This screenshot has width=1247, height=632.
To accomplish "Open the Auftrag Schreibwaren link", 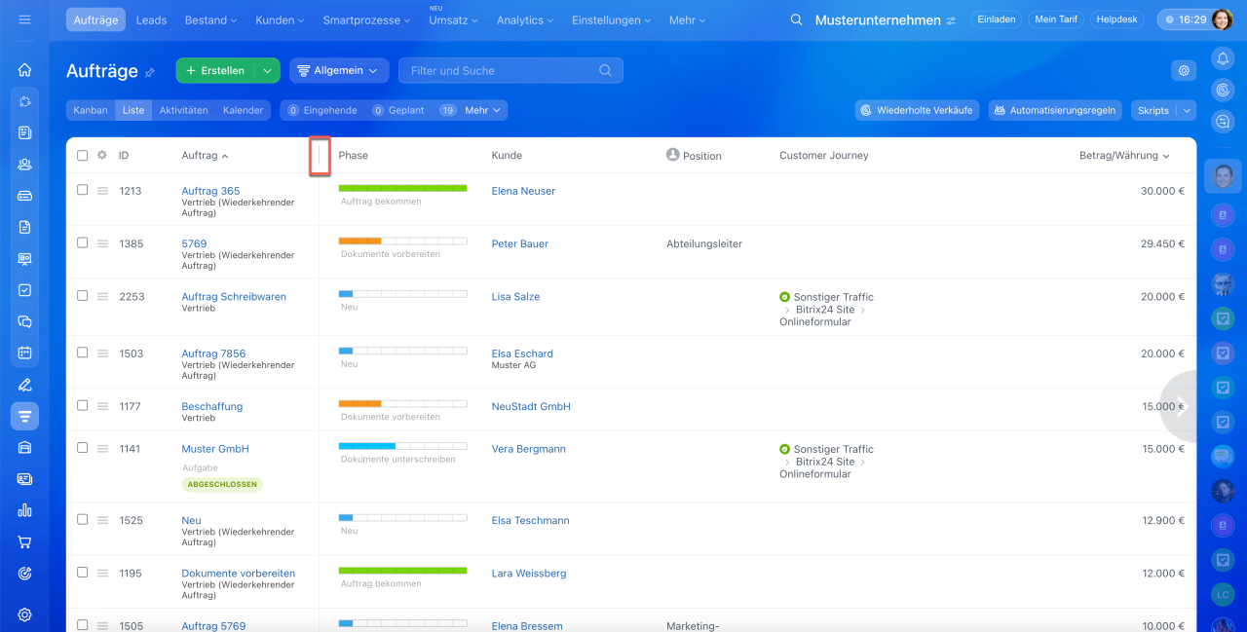I will pyautogui.click(x=234, y=297).
